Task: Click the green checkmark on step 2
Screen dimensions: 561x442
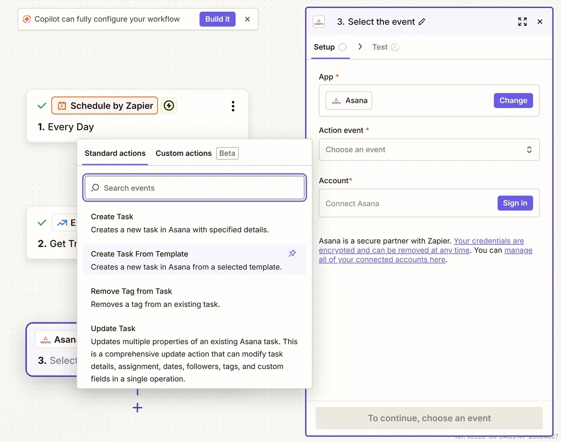Action: tap(42, 223)
